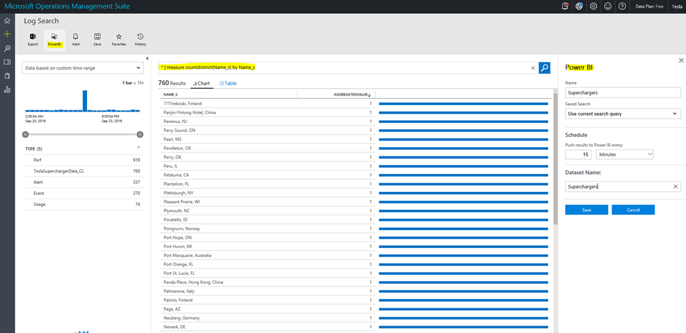Screen dimensions: 686x333
Task: Save the Power BI schedule
Action: pyautogui.click(x=586, y=210)
